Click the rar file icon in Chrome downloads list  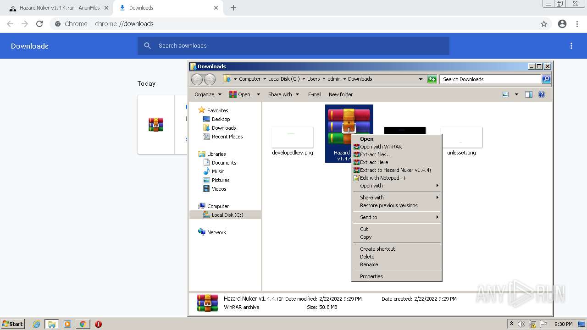point(156,125)
